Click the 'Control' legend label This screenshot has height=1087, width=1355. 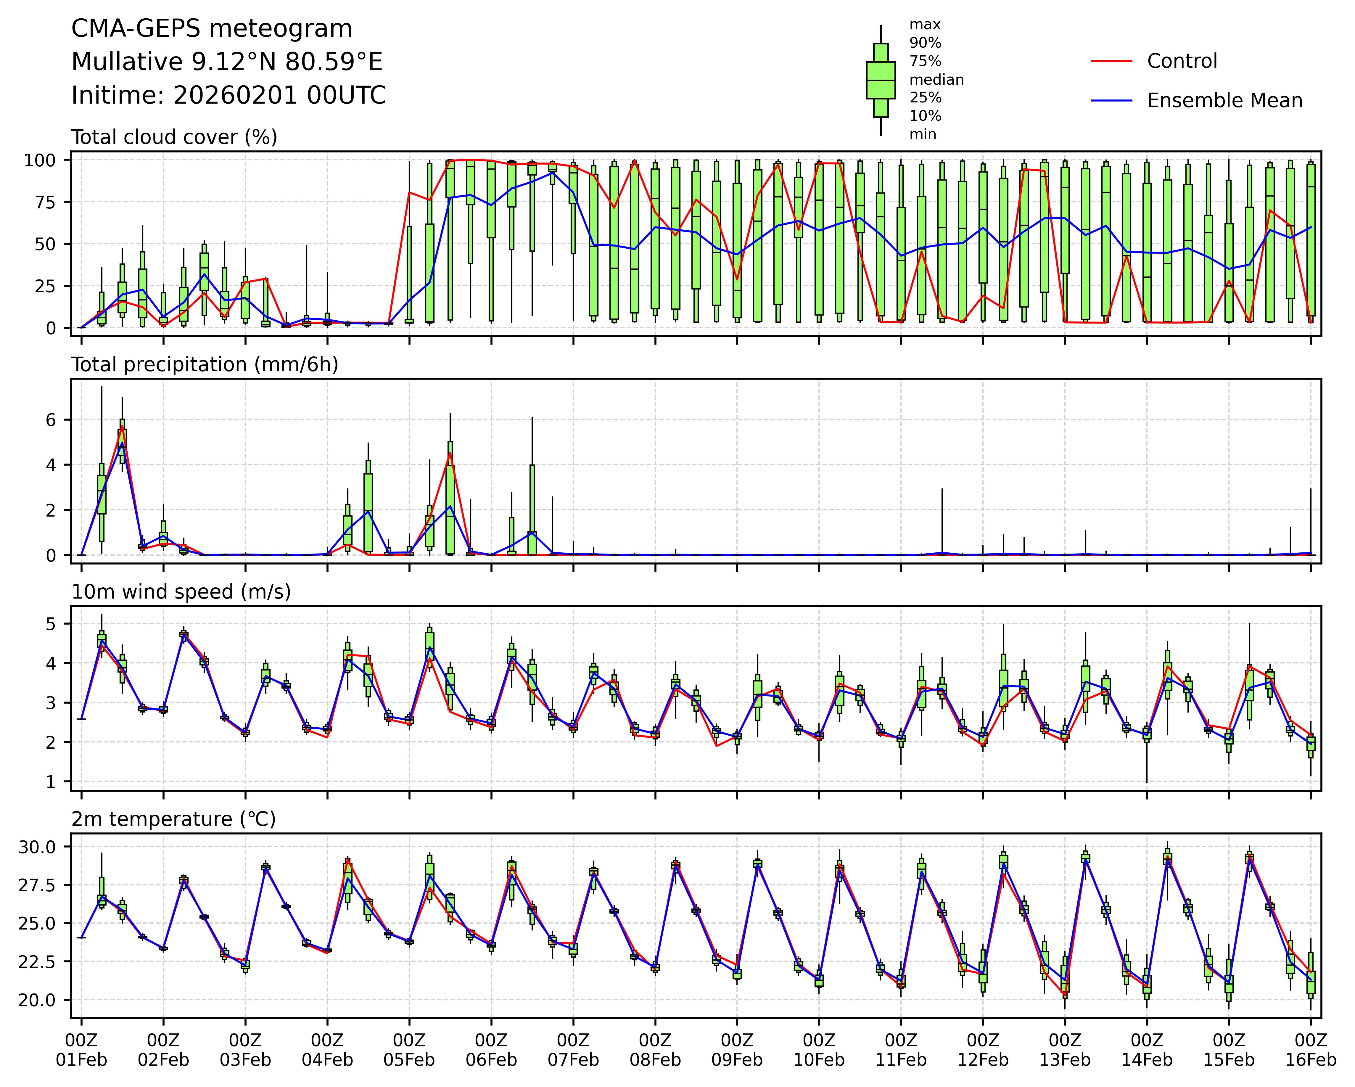coord(1182,61)
